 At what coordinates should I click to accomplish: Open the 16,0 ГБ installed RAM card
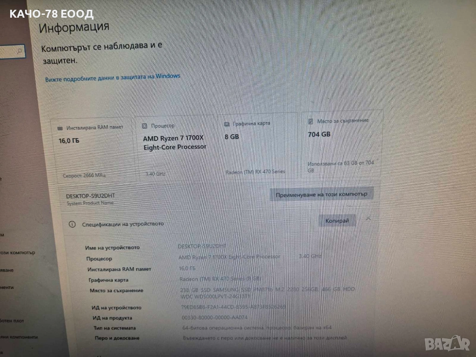(95, 149)
